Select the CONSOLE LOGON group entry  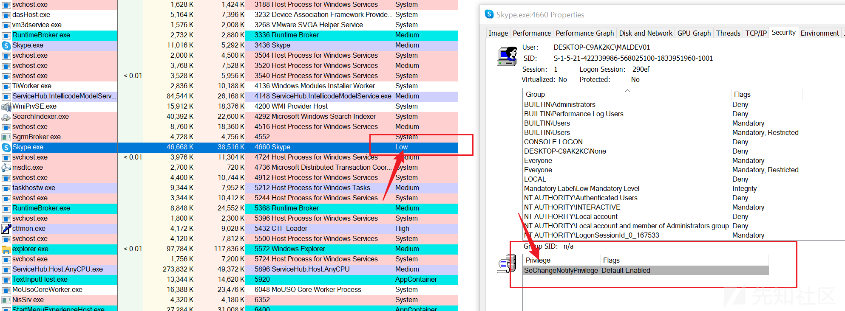(x=553, y=142)
